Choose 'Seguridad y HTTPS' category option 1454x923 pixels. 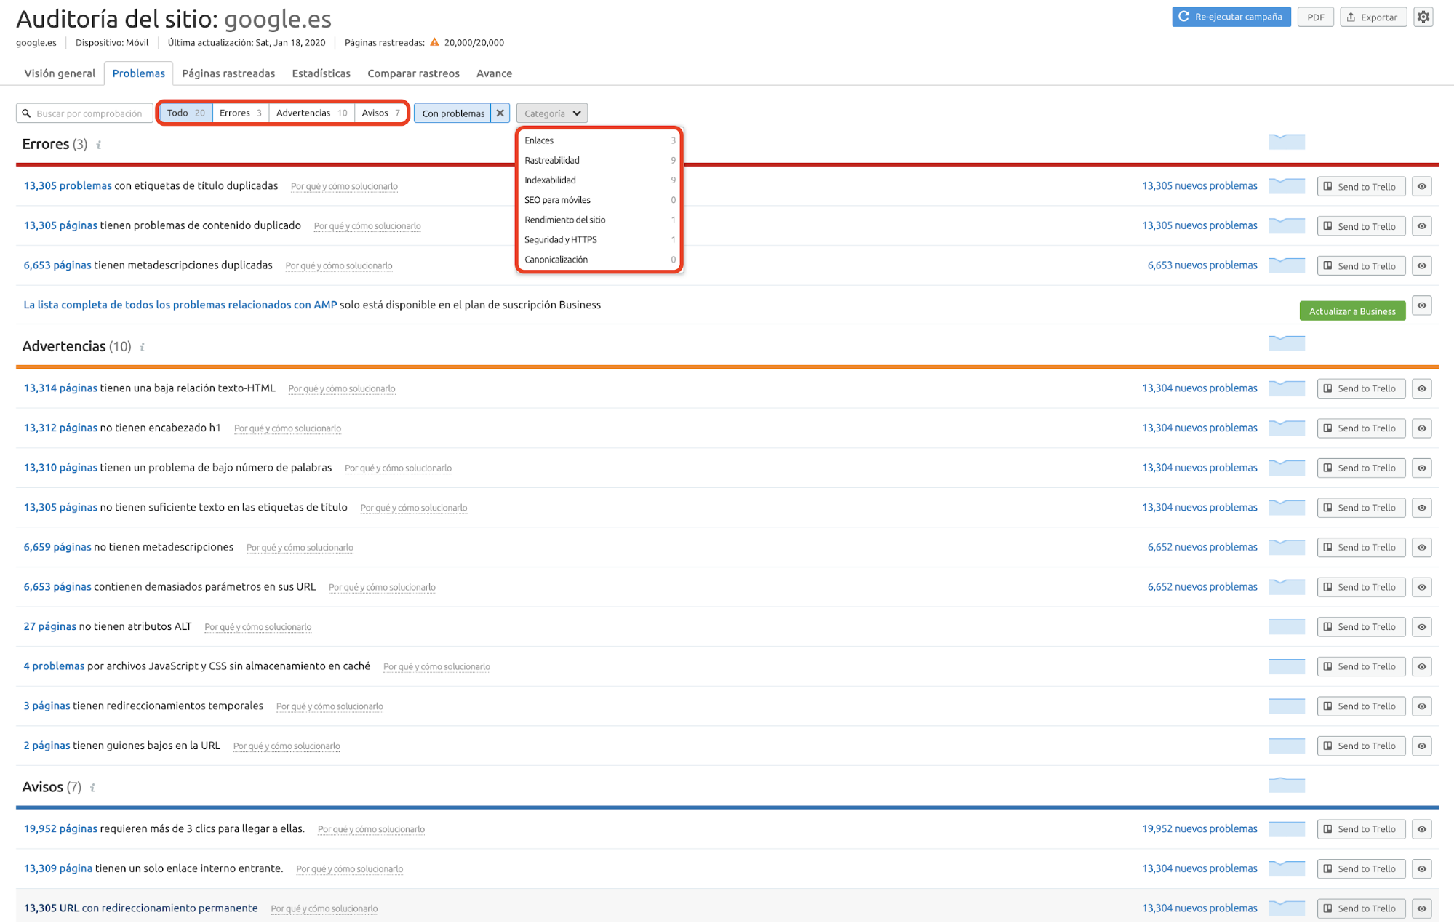[560, 239]
